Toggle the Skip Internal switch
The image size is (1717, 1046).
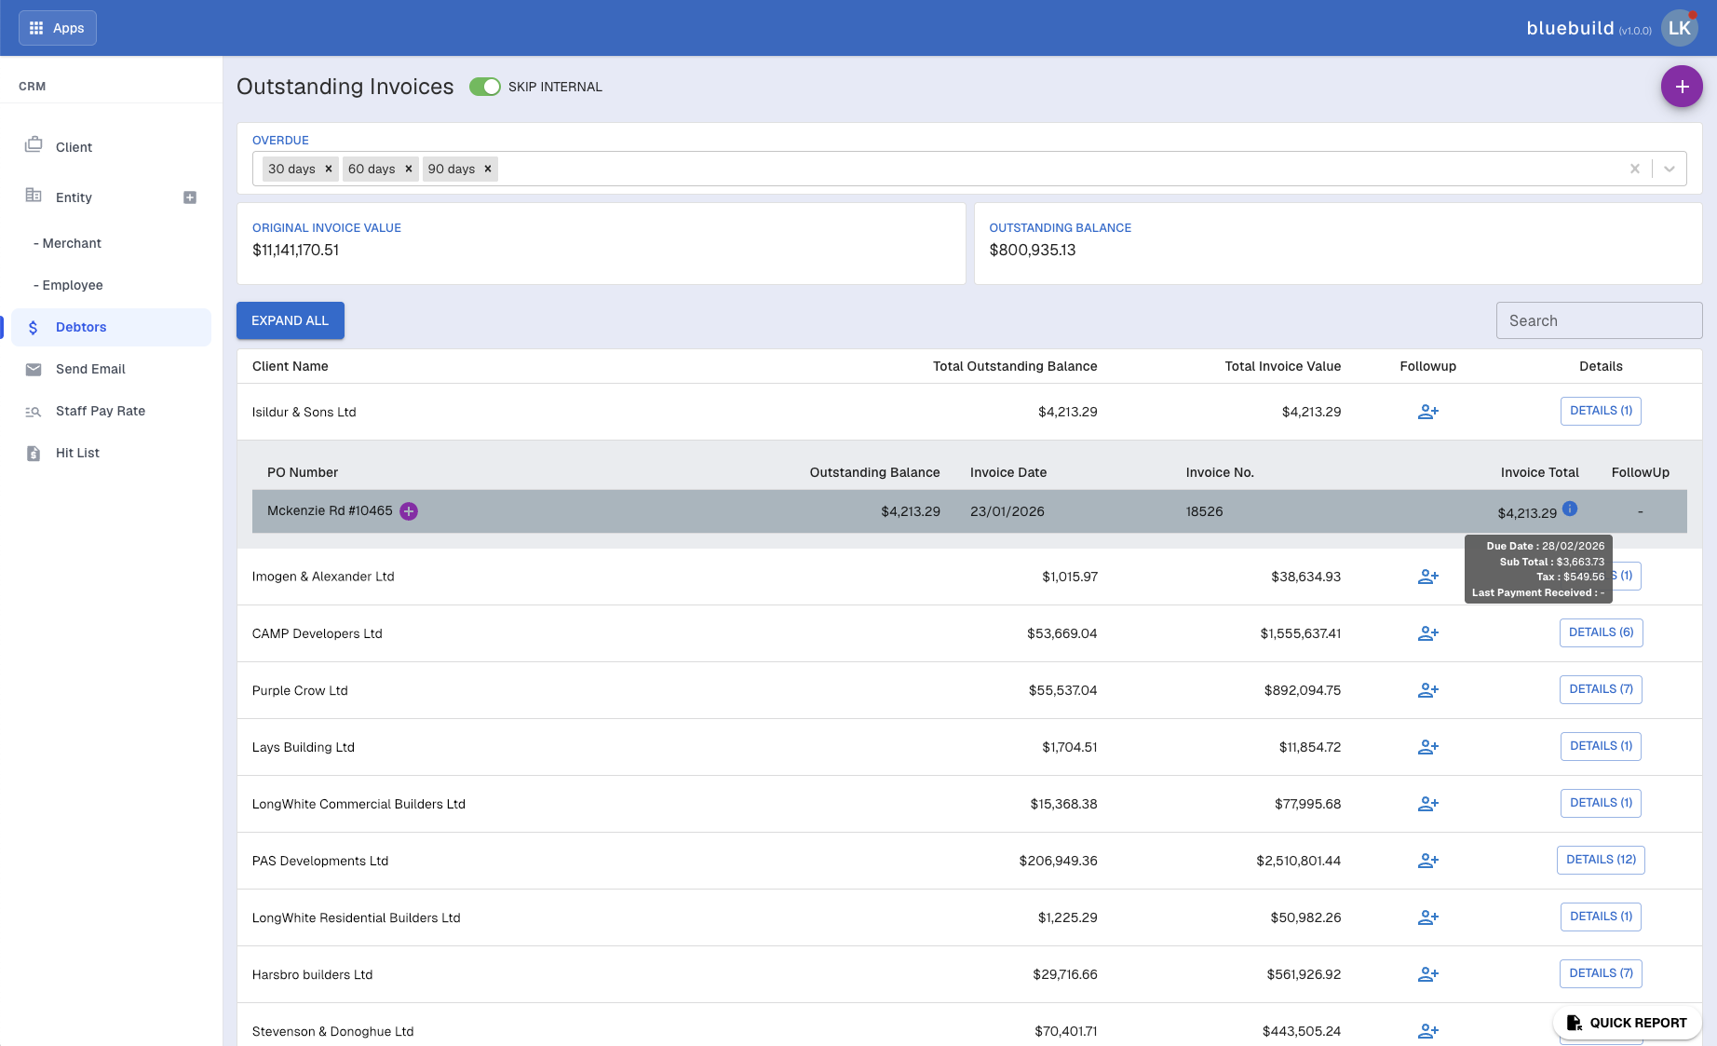pyautogui.click(x=485, y=87)
